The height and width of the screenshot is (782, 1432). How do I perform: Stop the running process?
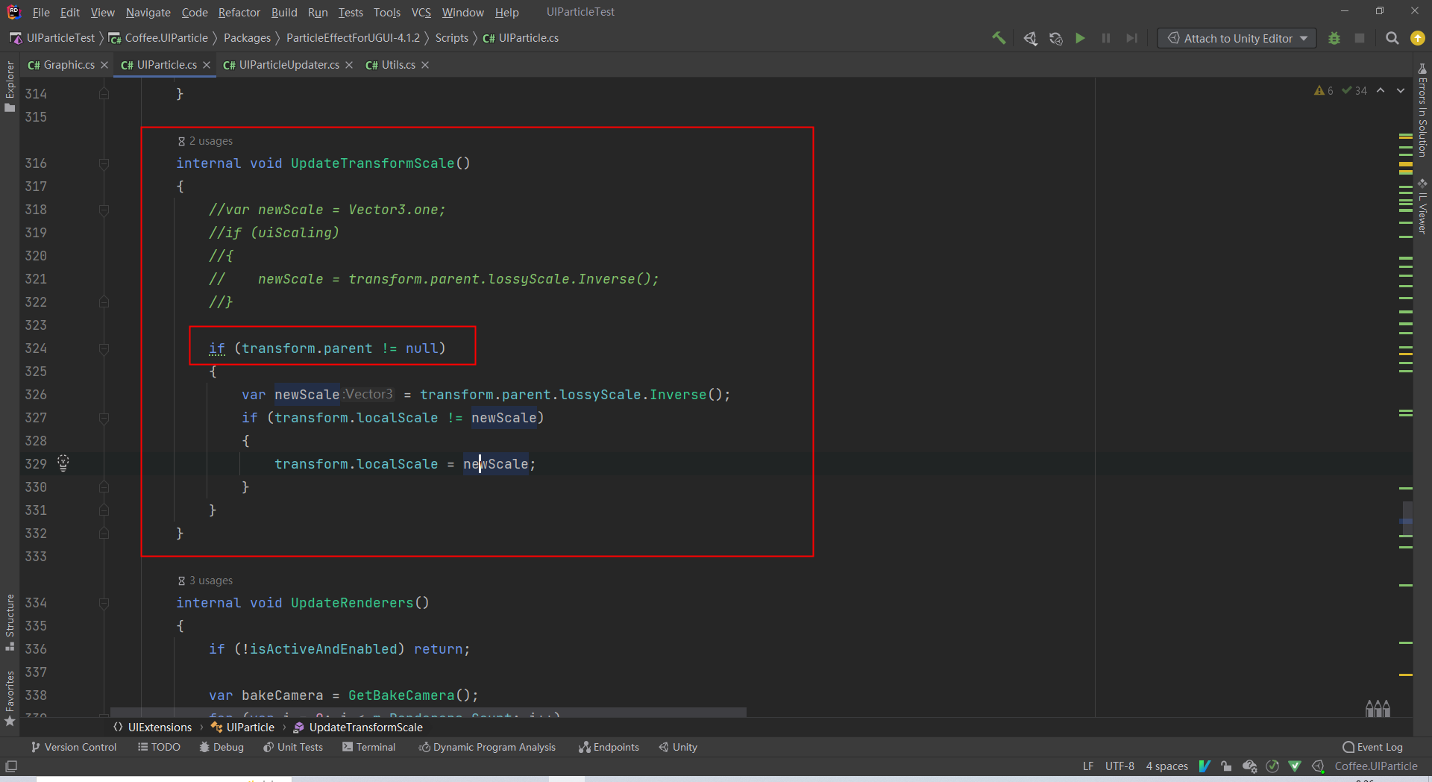click(1360, 38)
